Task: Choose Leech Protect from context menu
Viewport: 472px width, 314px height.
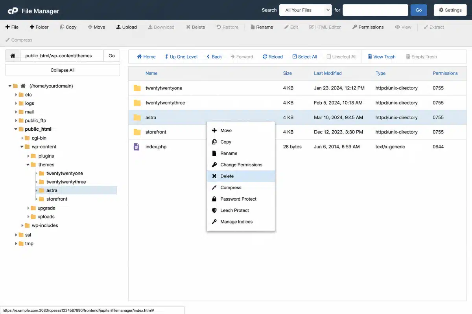Action: (241, 210)
